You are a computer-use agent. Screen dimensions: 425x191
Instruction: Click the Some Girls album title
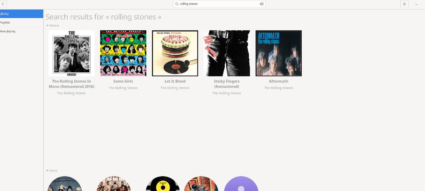[x=123, y=81]
